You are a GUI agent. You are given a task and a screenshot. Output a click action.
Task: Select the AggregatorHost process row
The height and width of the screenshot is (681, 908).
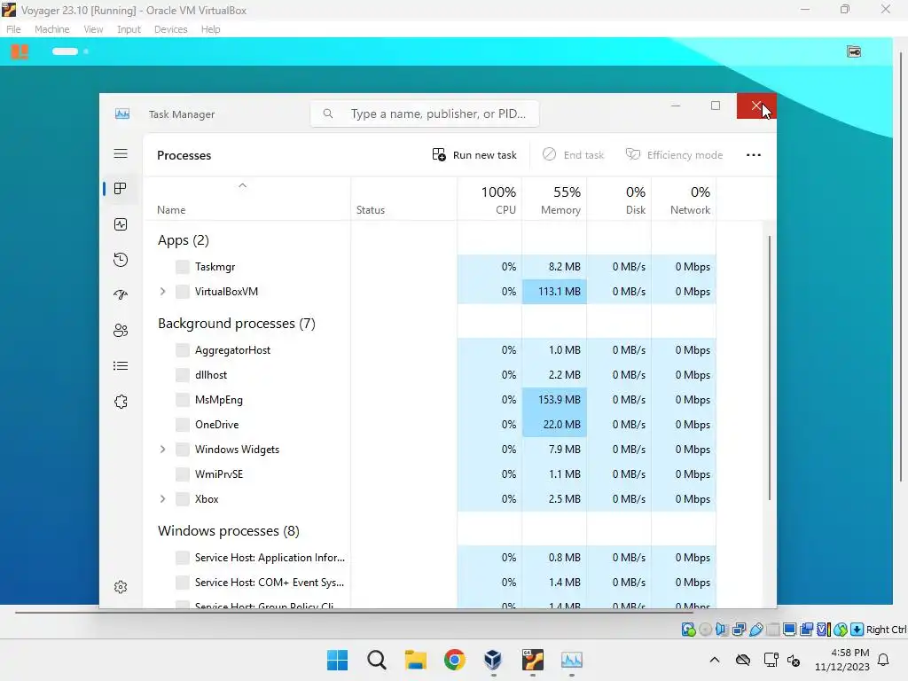coord(429,349)
